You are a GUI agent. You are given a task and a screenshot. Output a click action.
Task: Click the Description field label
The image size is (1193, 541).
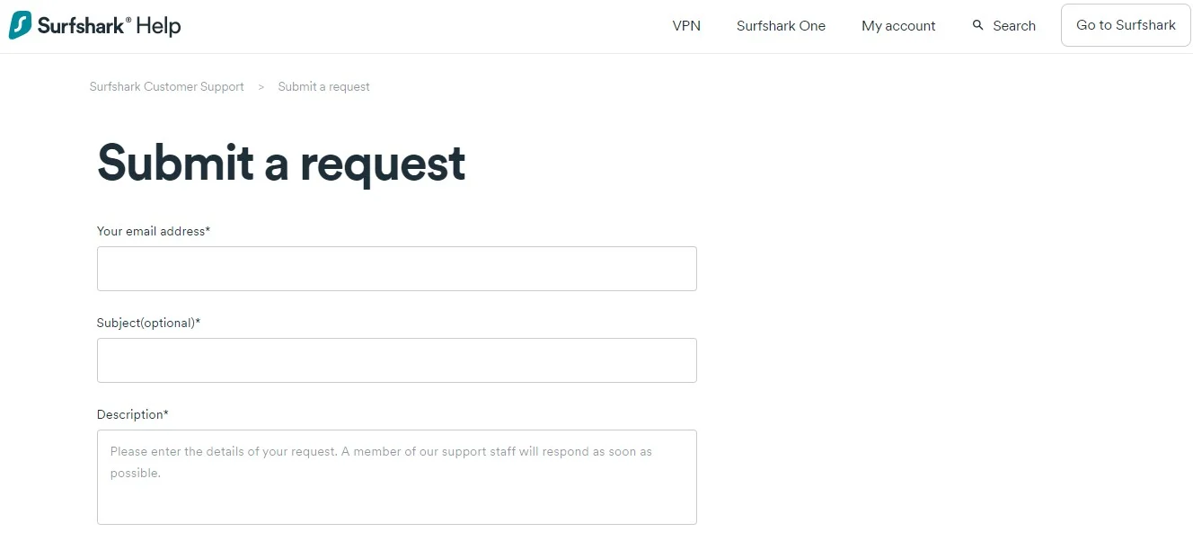coord(133,414)
